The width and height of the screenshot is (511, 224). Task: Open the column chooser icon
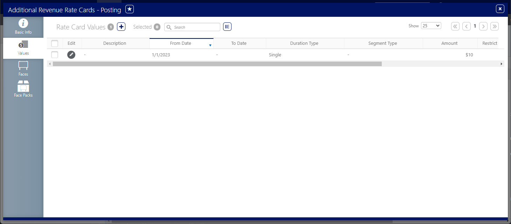(x=227, y=27)
